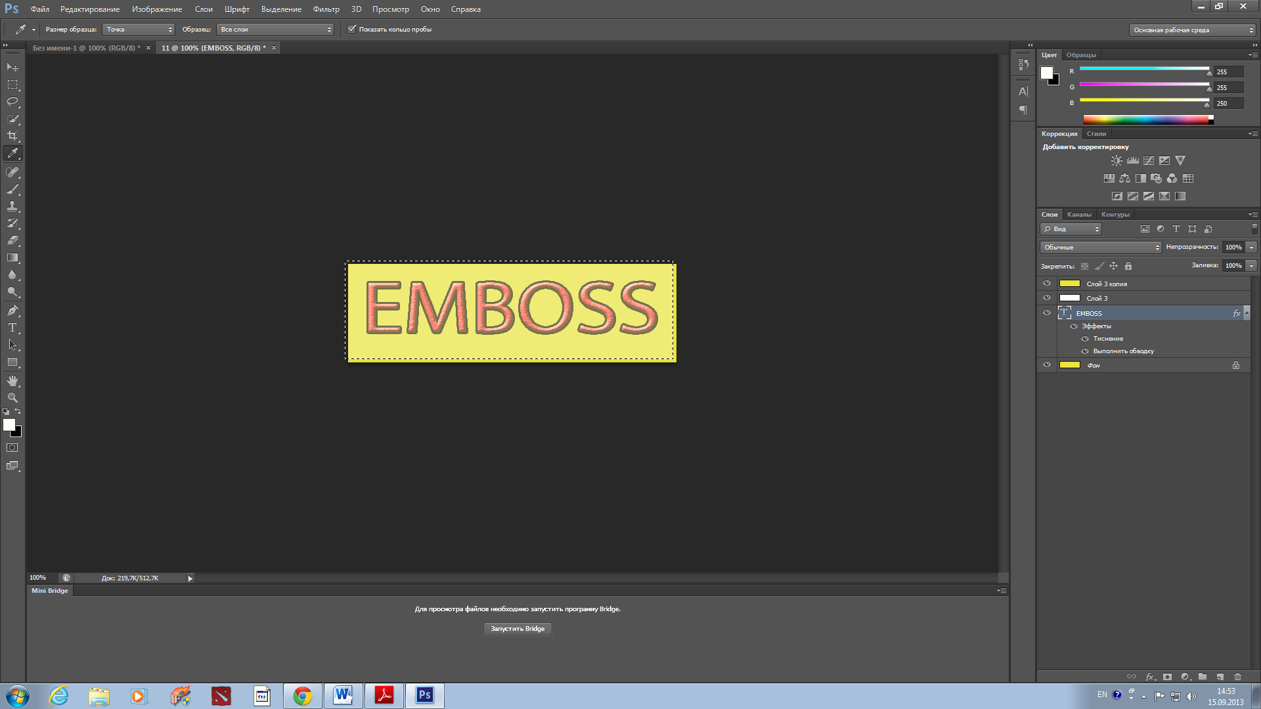Open the 'Изображение' menu

pyautogui.click(x=157, y=9)
